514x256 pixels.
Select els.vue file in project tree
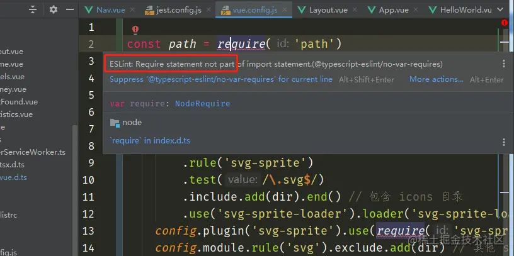[13, 77]
